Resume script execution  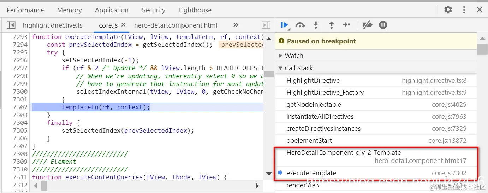(284, 25)
